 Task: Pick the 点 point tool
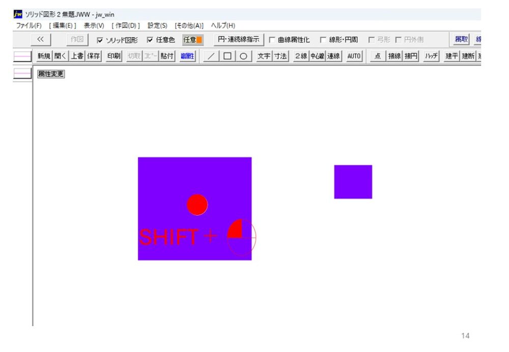(x=377, y=56)
